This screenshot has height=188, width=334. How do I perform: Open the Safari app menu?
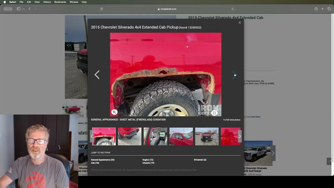pos(13,2)
